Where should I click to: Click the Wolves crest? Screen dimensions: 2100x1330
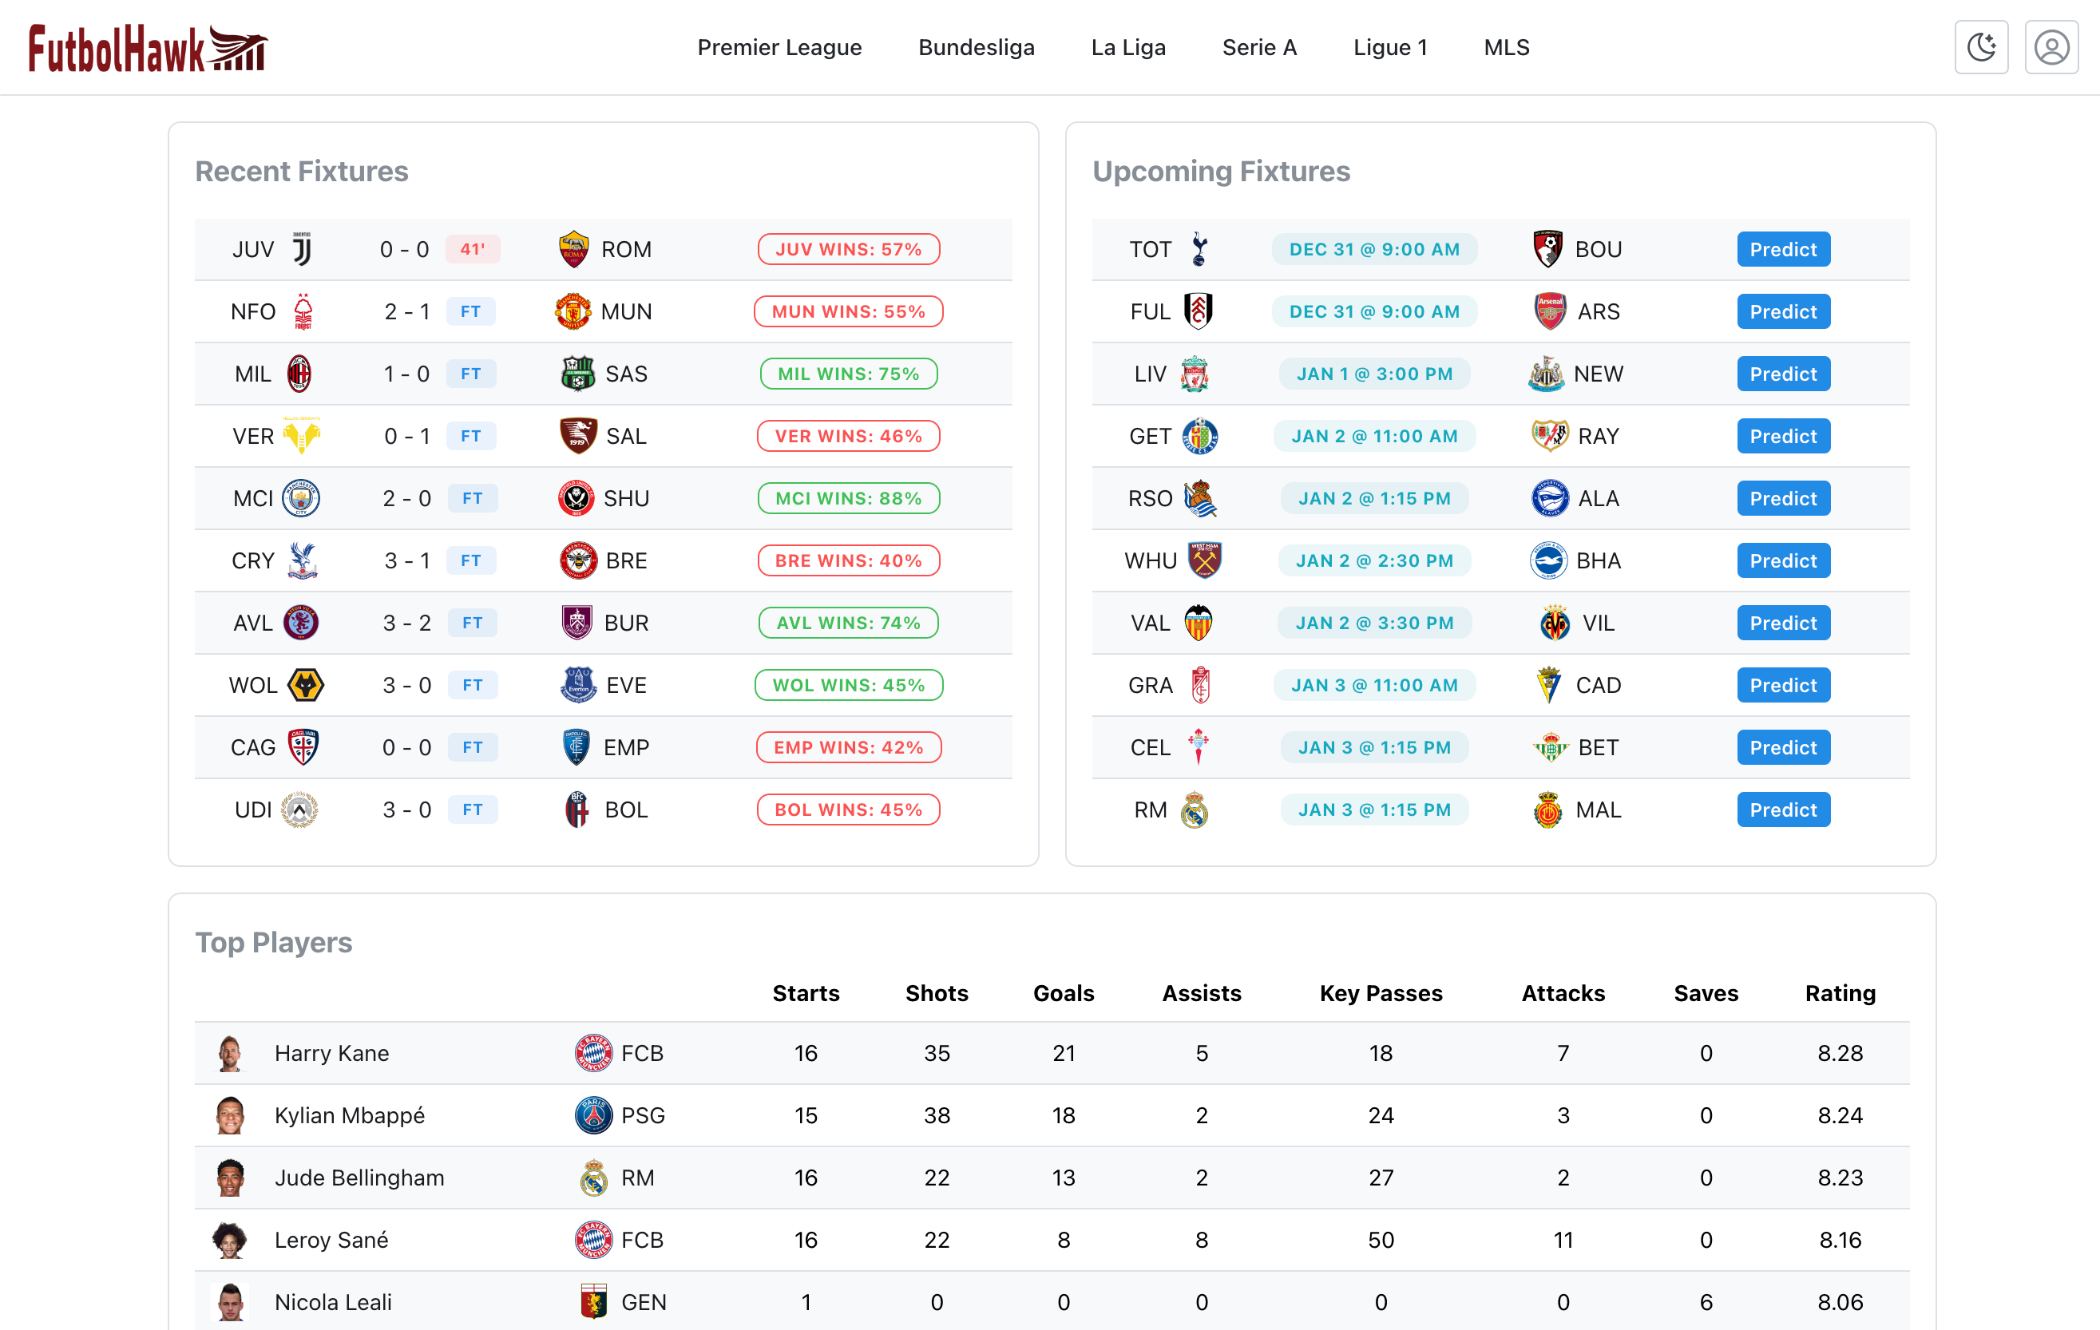pos(305,686)
